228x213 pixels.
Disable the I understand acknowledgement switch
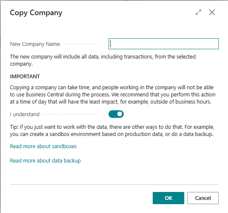(x=116, y=114)
